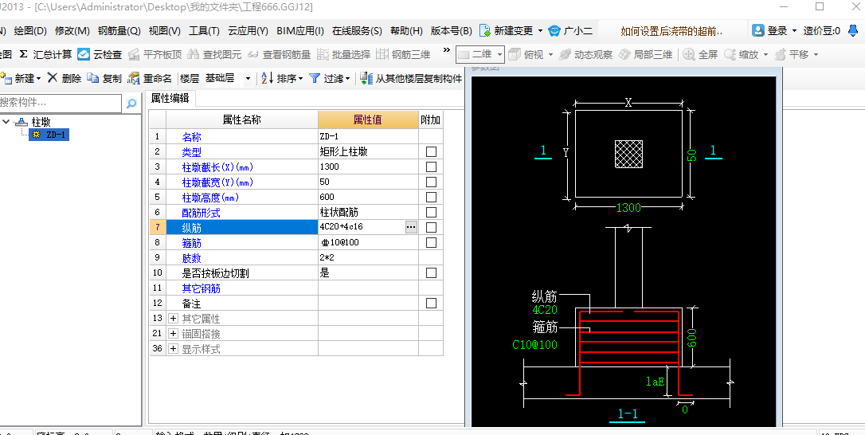This screenshot has width=865, height=435.
Task: Toggle 附加 checkbox for 类型 row
Action: pos(432,151)
